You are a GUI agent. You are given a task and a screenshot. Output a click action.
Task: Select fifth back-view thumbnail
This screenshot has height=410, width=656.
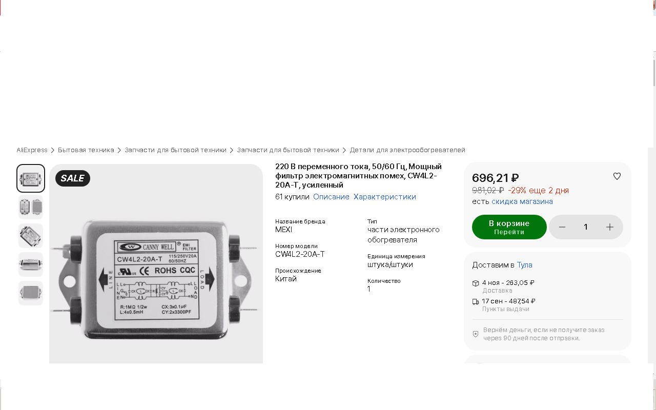click(31, 293)
